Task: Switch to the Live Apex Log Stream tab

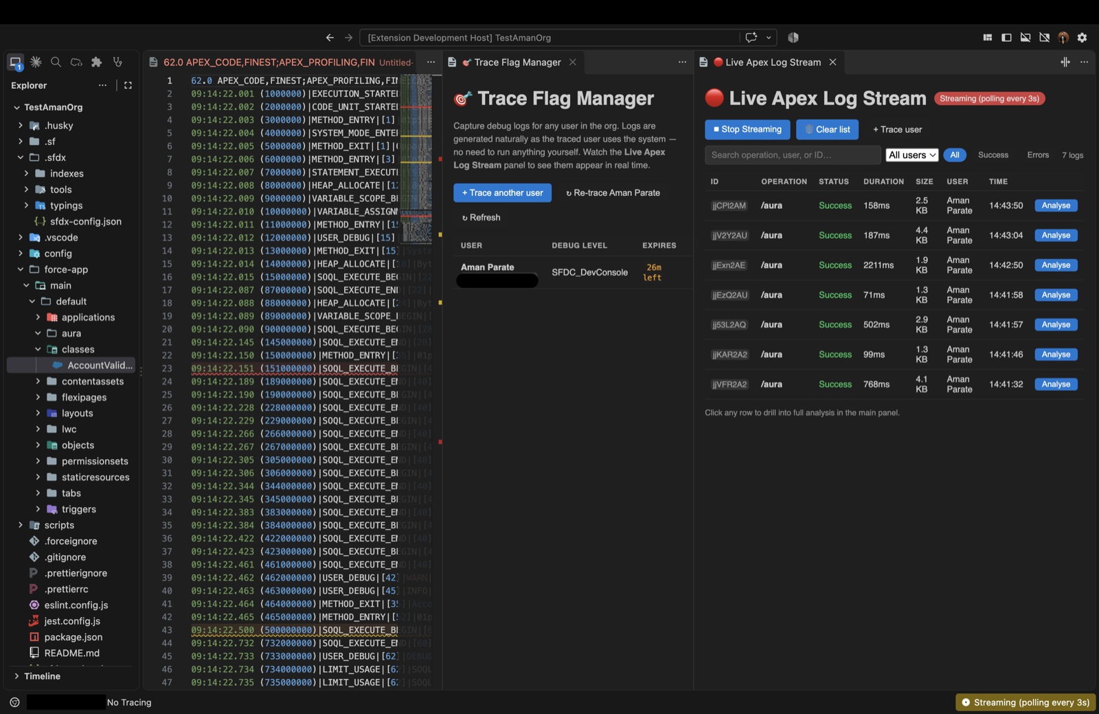Action: click(773, 63)
